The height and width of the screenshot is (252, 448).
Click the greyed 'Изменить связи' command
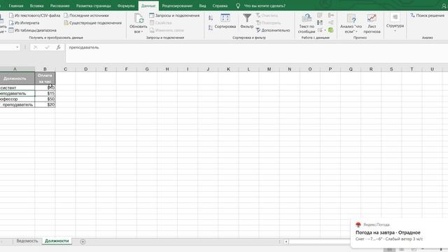(x=167, y=30)
